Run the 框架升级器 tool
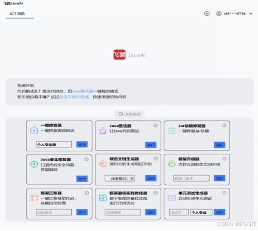Viewport: 258px width, 231px height. tap(220, 178)
